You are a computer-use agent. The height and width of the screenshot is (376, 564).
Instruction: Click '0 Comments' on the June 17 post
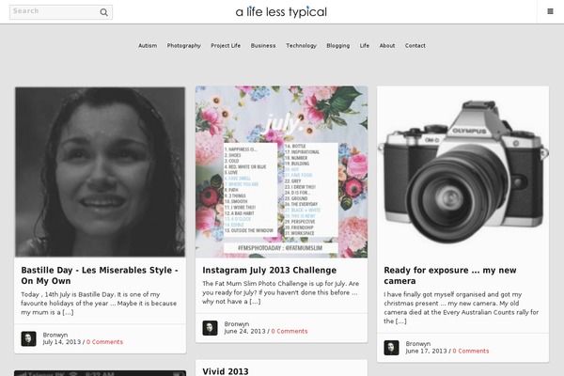(x=471, y=352)
